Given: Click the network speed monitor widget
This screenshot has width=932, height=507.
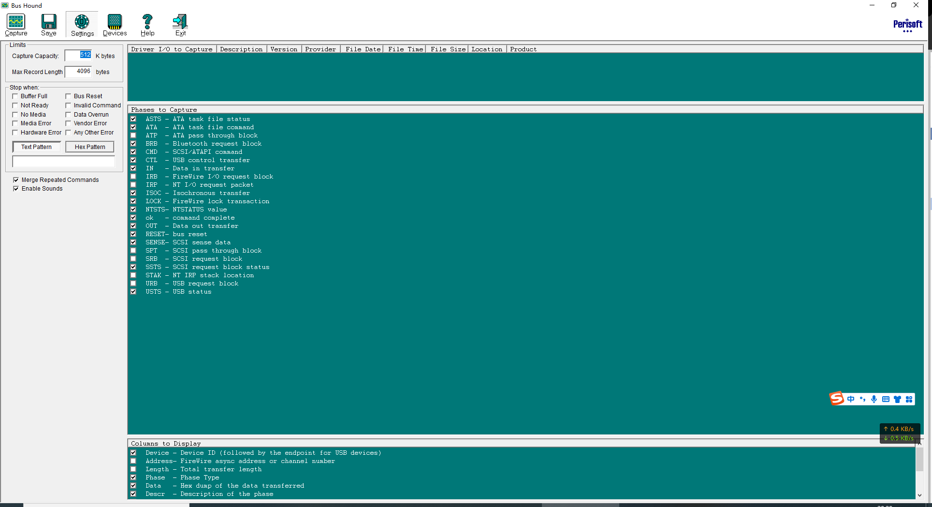Looking at the screenshot, I should coord(900,433).
